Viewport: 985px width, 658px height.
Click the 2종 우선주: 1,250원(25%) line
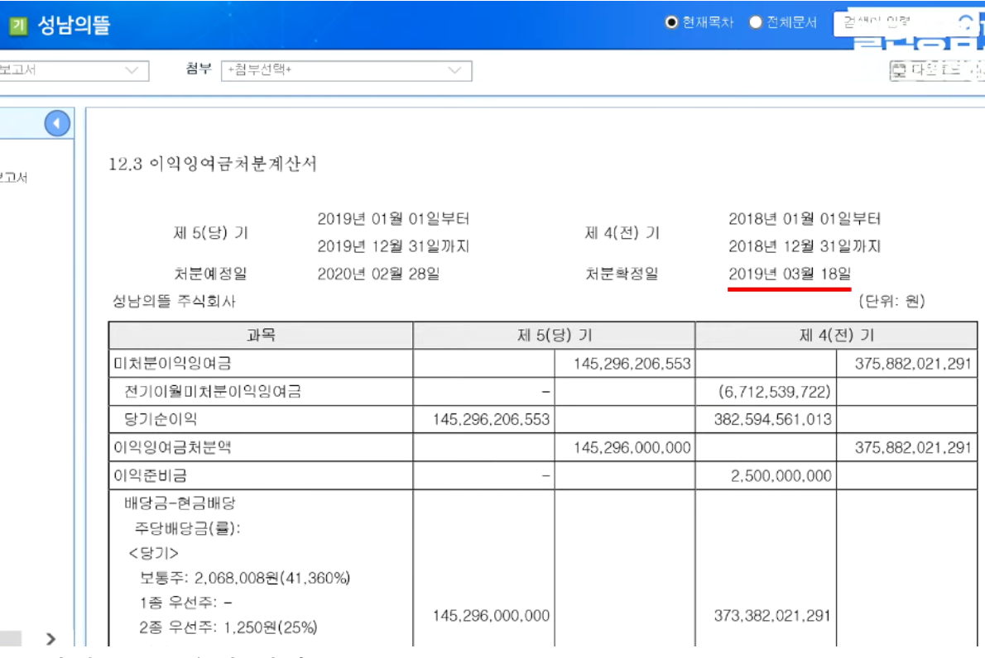[x=228, y=627]
